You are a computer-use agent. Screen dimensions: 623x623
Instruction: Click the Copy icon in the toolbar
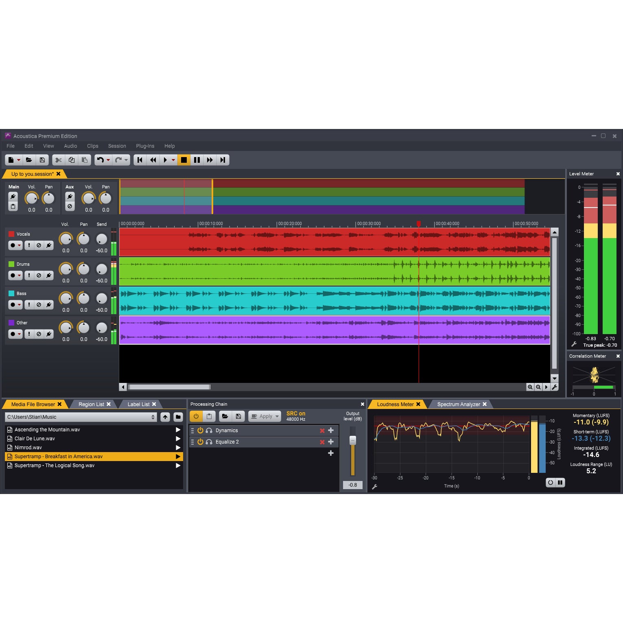point(72,160)
